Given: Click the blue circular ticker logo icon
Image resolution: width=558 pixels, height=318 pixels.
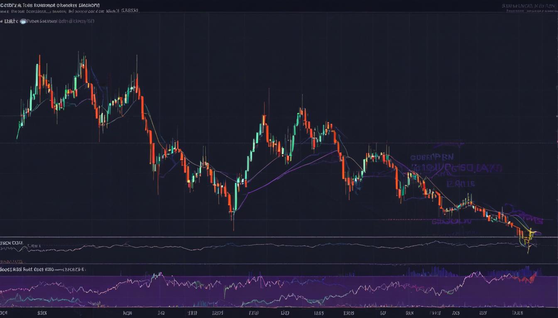Looking at the screenshot, I should click(x=23, y=21).
